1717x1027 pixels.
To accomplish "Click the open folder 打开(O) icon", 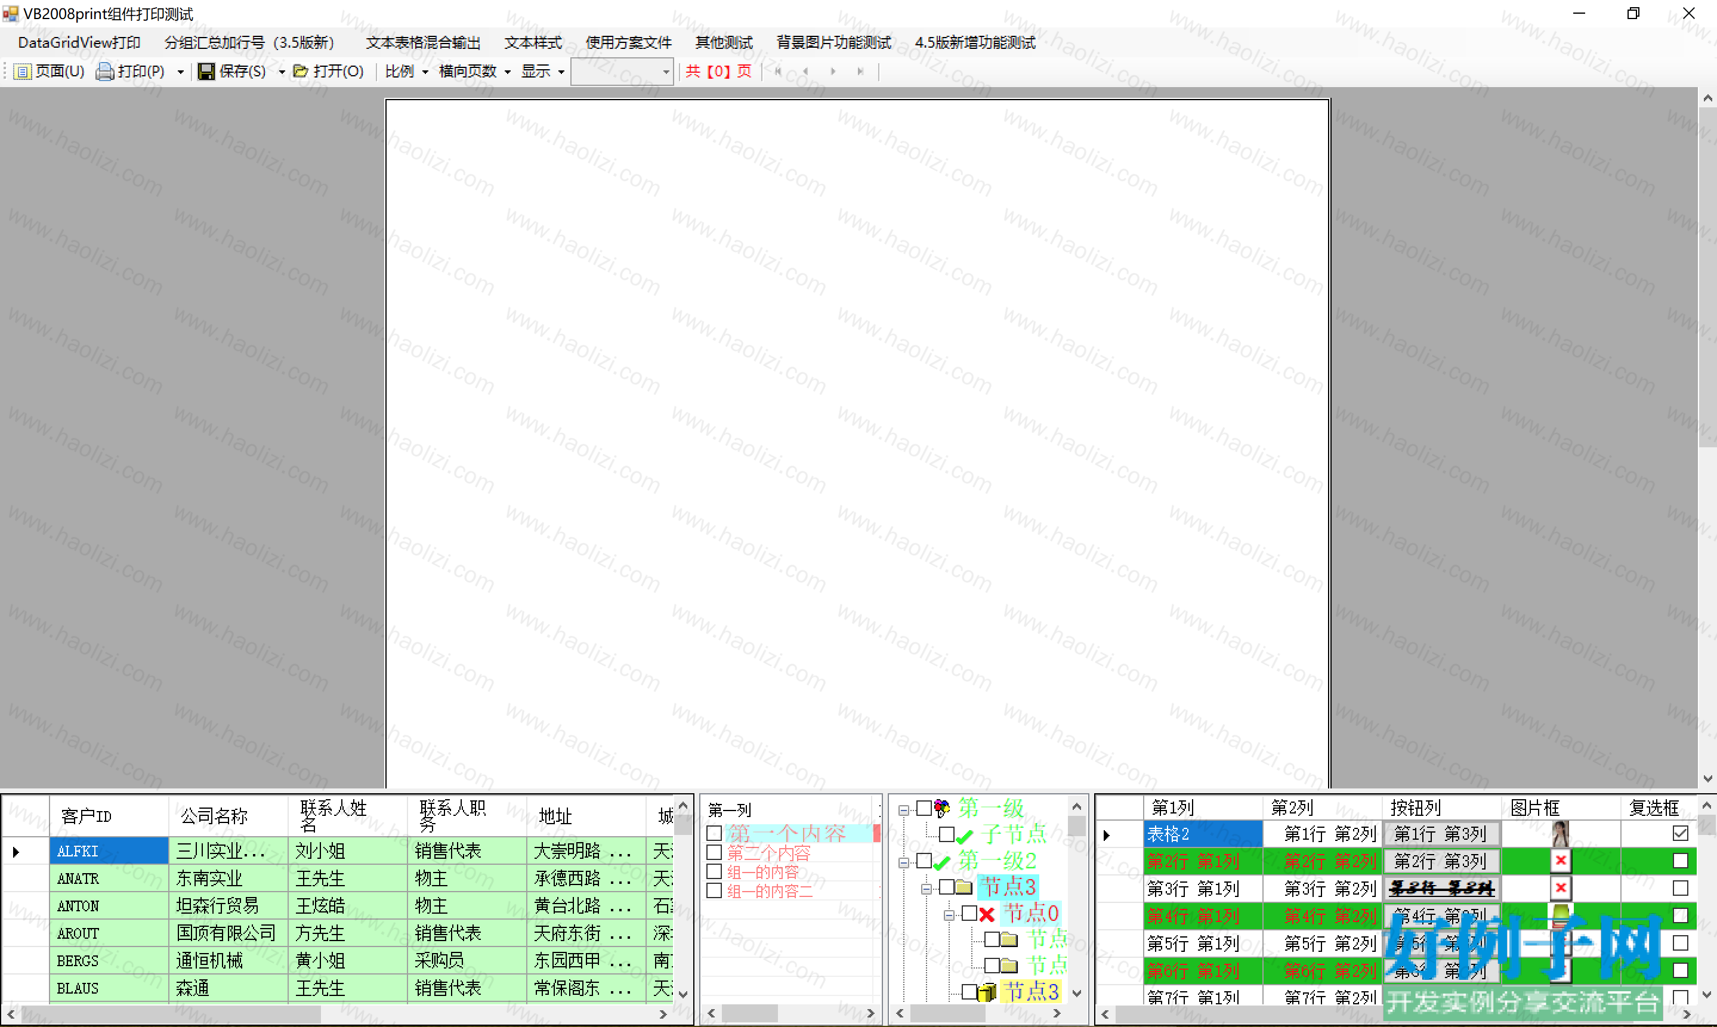I will pos(300,72).
